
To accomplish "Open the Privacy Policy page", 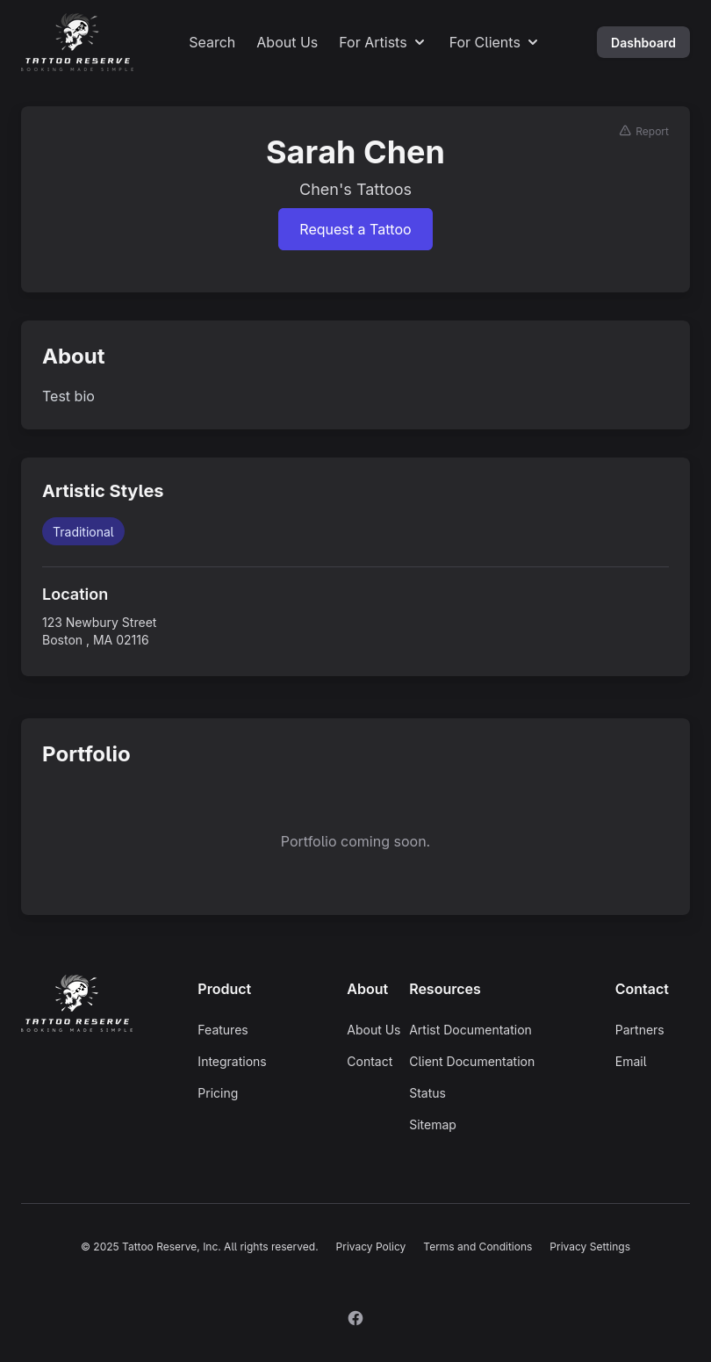I will (370, 1246).
